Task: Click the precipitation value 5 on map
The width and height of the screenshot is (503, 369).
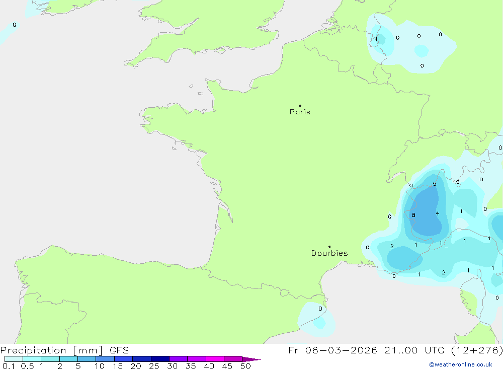Action: (x=435, y=184)
